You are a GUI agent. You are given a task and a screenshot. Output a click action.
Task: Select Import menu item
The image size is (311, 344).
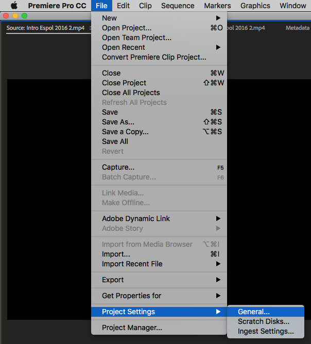point(116,254)
